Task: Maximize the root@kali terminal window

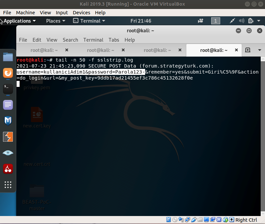Action: point(249,31)
